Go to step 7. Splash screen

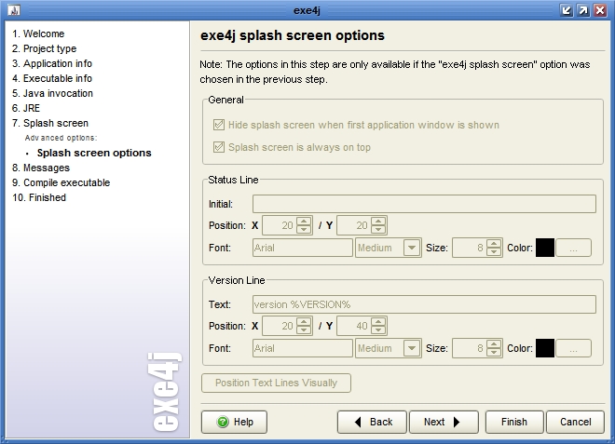click(49, 123)
